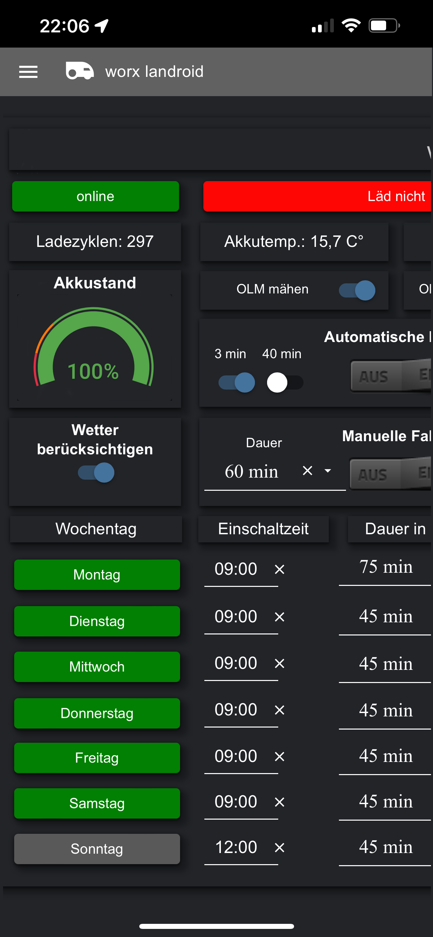Screen dimensions: 433x937
Task: Select the Sonntag weekday button
Action: (97, 849)
